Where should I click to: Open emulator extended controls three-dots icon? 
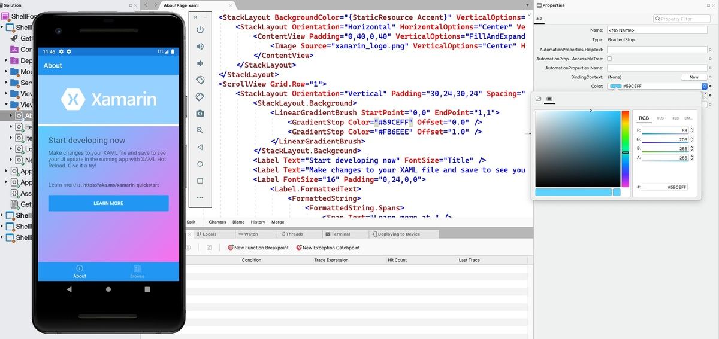coord(200,197)
